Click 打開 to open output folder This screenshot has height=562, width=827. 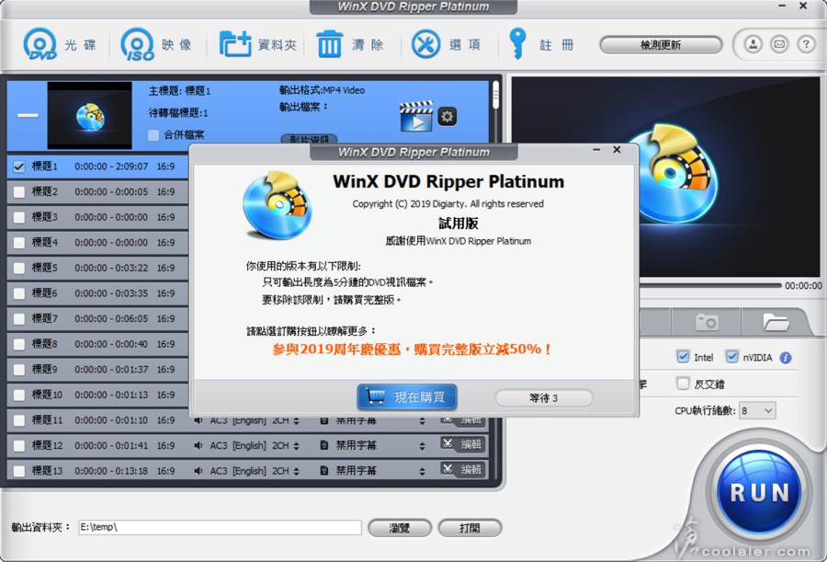(x=470, y=528)
